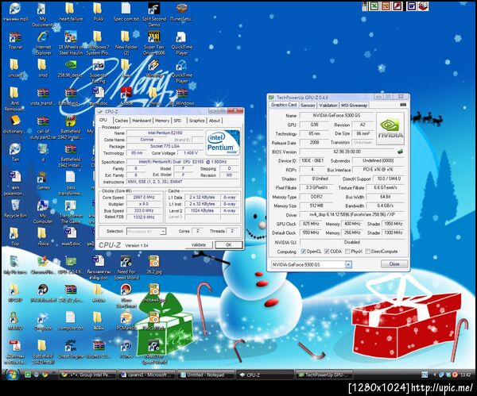Image resolution: width=477 pixels, height=396 pixels.
Task: Expand the GeForce 9300 GS card dropdown
Action: [x=348, y=265]
